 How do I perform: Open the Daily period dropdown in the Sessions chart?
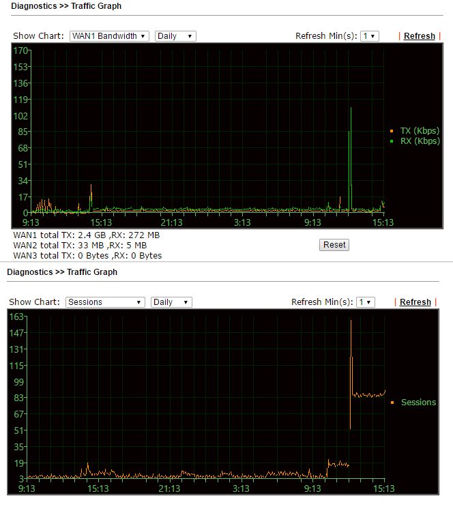(171, 302)
